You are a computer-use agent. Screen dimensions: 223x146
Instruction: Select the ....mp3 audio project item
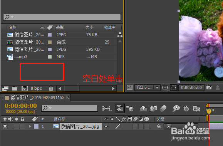(x=59, y=57)
